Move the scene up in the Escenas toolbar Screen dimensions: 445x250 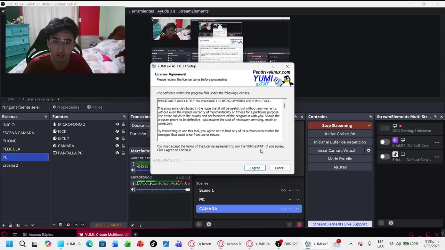[26, 225]
